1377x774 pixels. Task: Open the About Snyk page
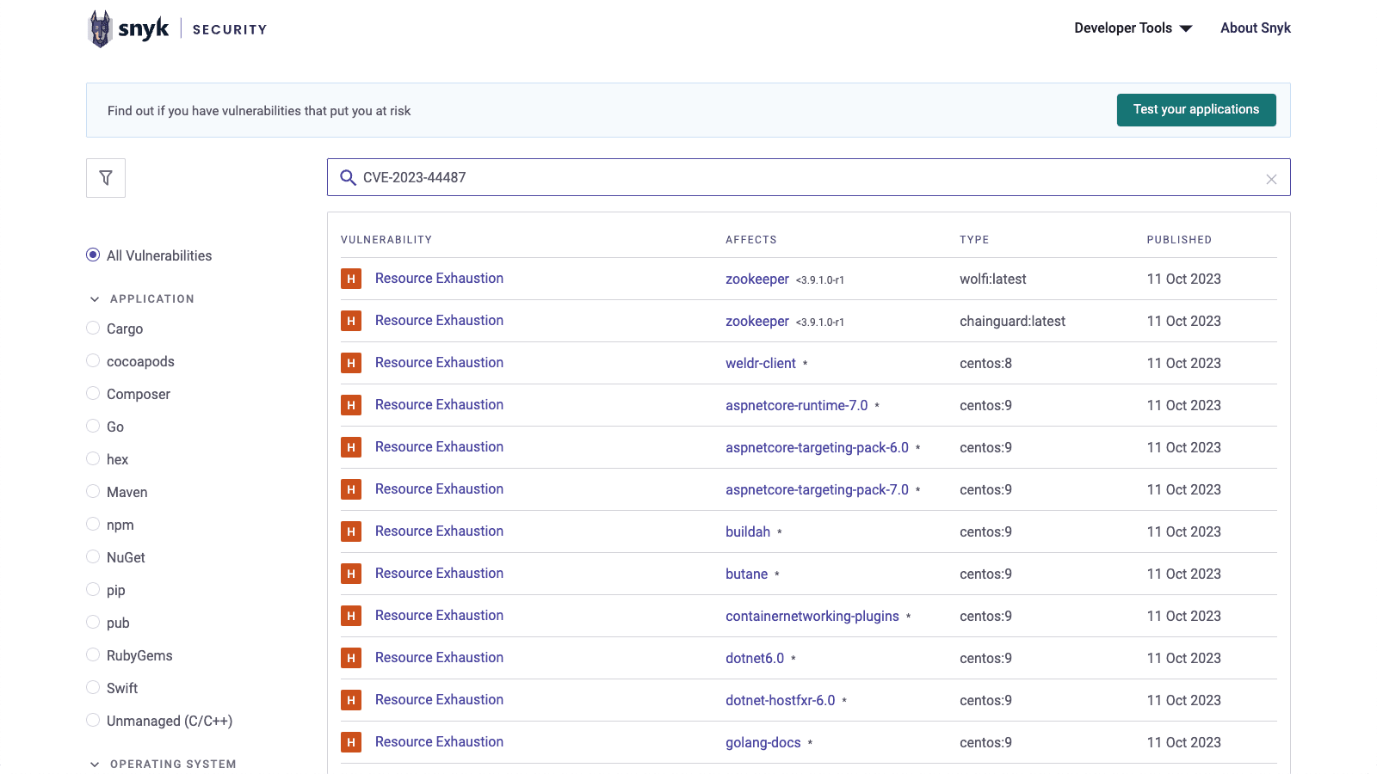point(1256,28)
